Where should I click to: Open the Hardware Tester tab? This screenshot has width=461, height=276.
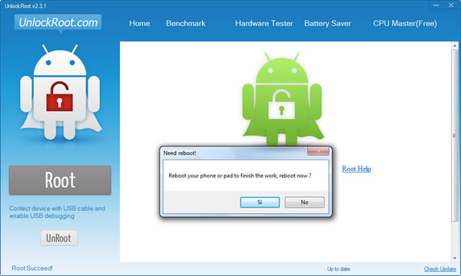264,23
